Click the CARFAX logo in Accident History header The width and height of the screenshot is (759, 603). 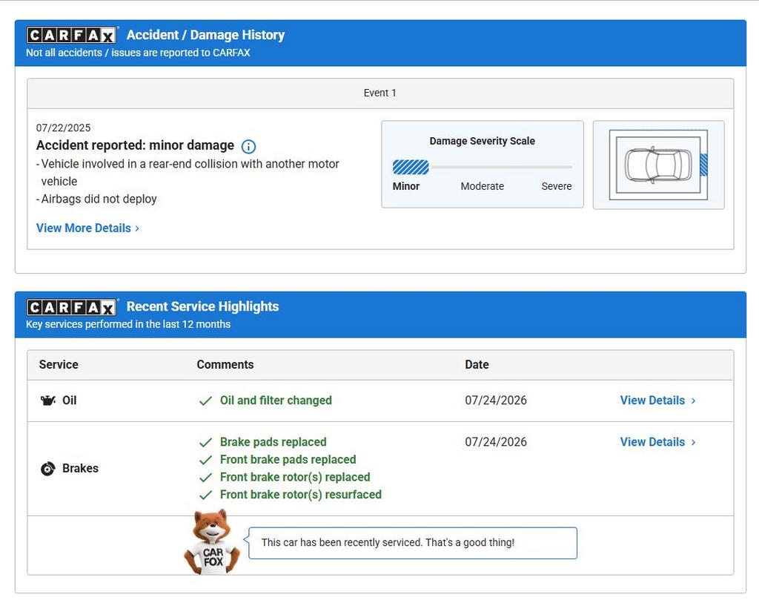pyautogui.click(x=72, y=35)
